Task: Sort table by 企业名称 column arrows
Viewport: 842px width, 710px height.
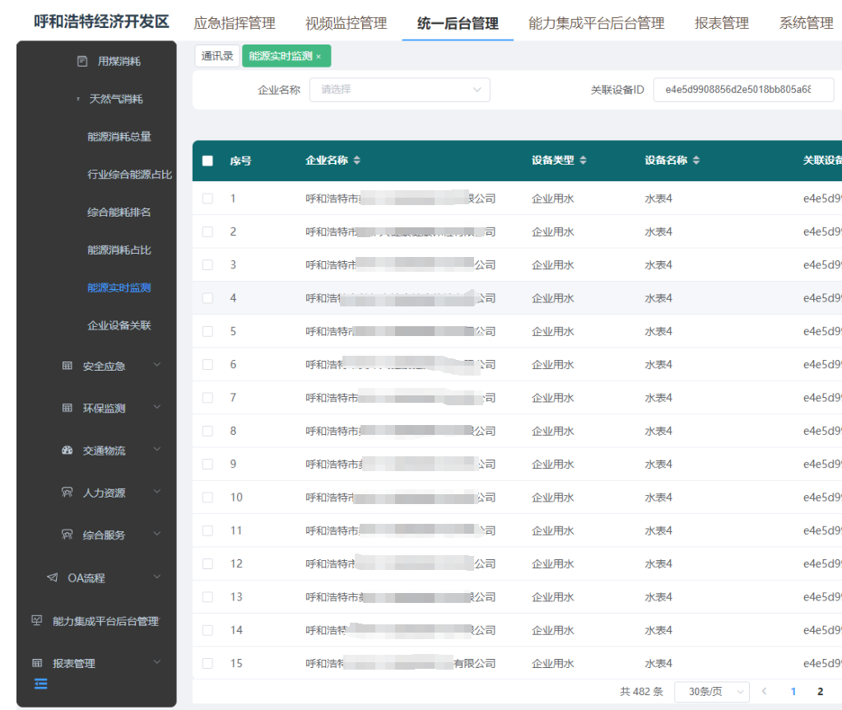Action: tap(356, 161)
